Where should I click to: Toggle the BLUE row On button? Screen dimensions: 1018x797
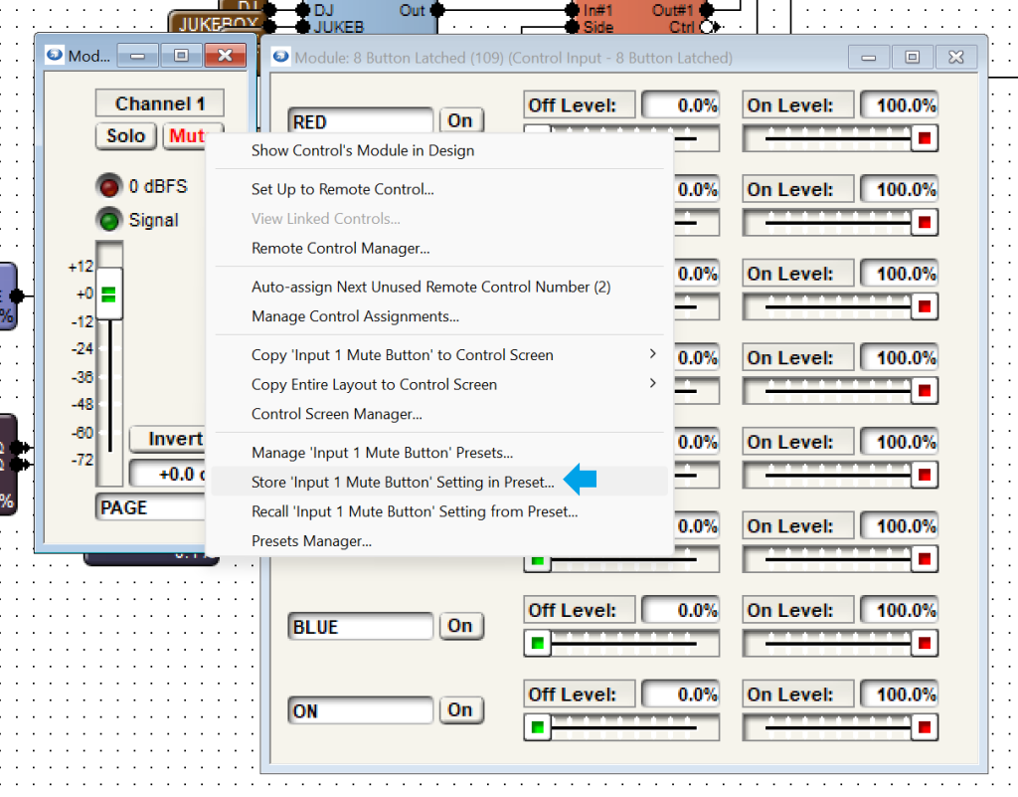[x=460, y=626]
